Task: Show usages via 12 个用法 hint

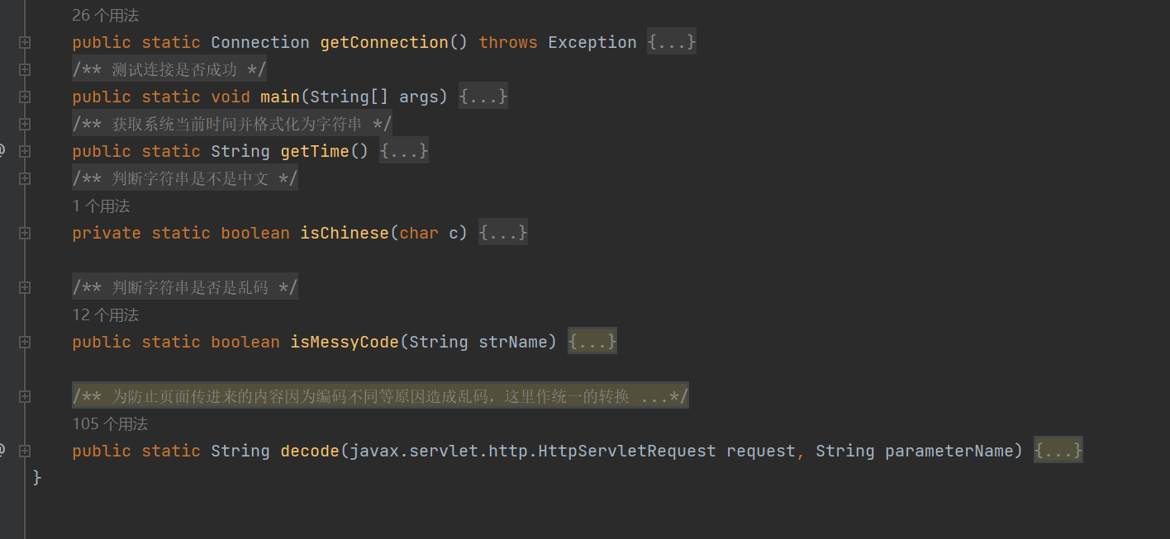Action: (x=105, y=315)
